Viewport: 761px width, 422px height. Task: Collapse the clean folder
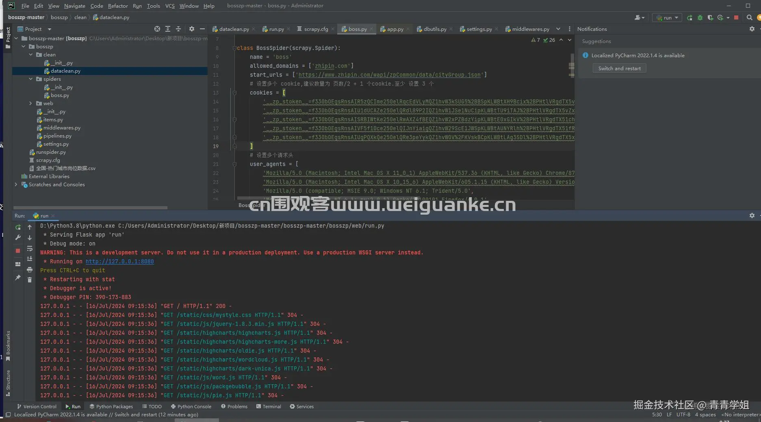tap(31, 55)
